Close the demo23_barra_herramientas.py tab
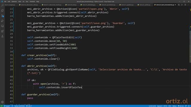Image resolution: width=191 pixels, height=107 pixels. click(x=175, y=5)
